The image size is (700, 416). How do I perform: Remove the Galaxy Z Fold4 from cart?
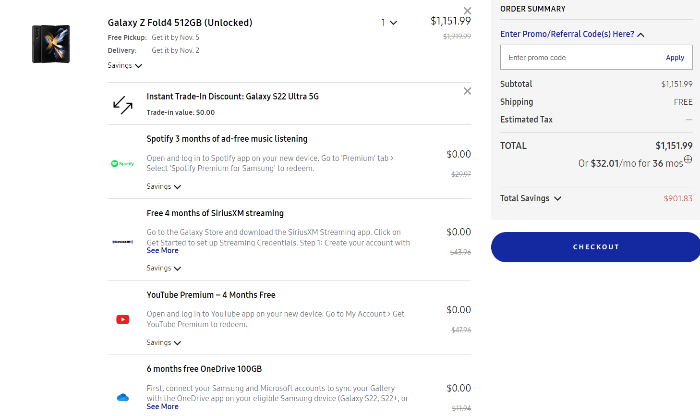(467, 10)
